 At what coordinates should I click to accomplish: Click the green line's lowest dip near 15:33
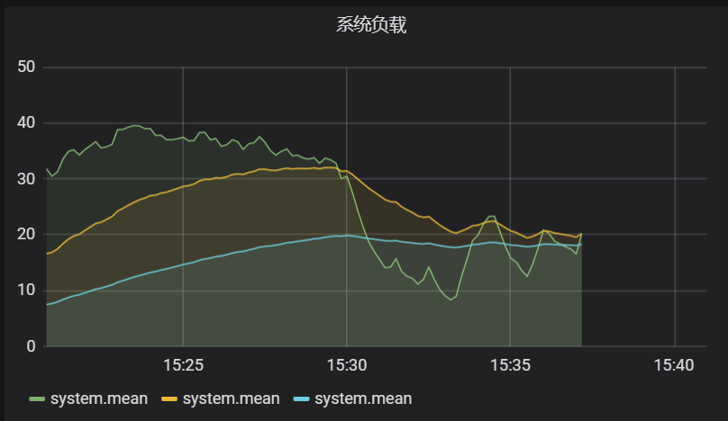click(450, 300)
